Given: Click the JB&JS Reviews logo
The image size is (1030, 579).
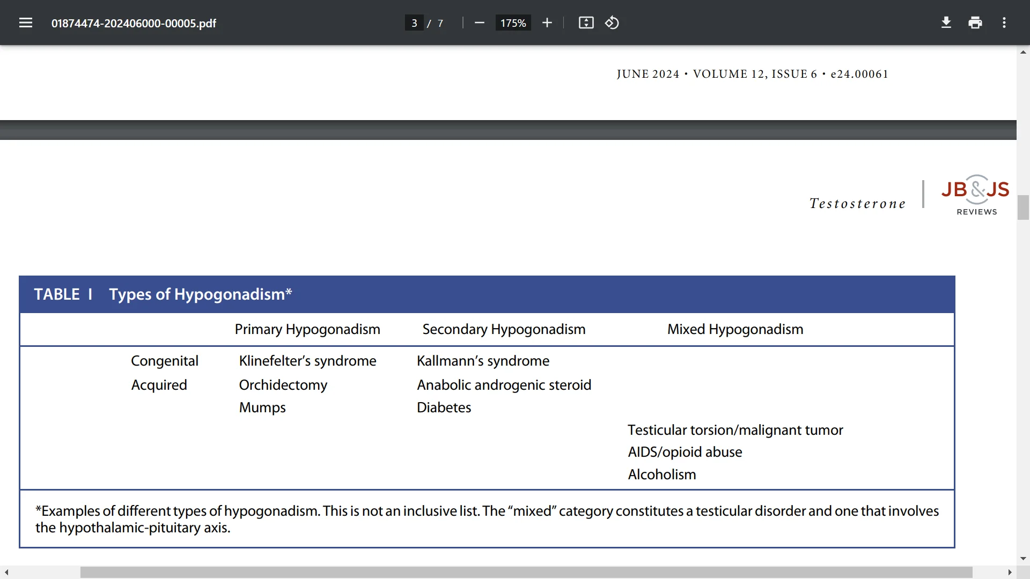Looking at the screenshot, I should pos(975,195).
